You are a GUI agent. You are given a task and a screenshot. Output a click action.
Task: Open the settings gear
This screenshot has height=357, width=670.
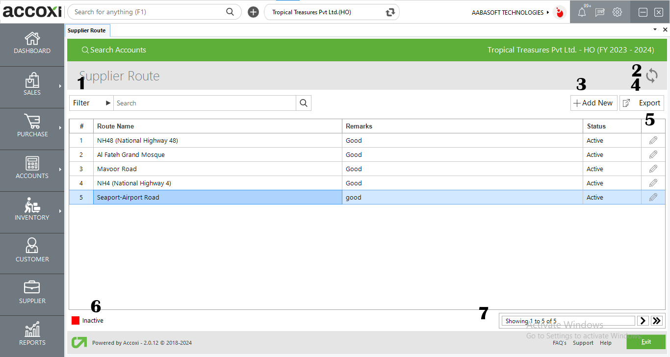617,12
